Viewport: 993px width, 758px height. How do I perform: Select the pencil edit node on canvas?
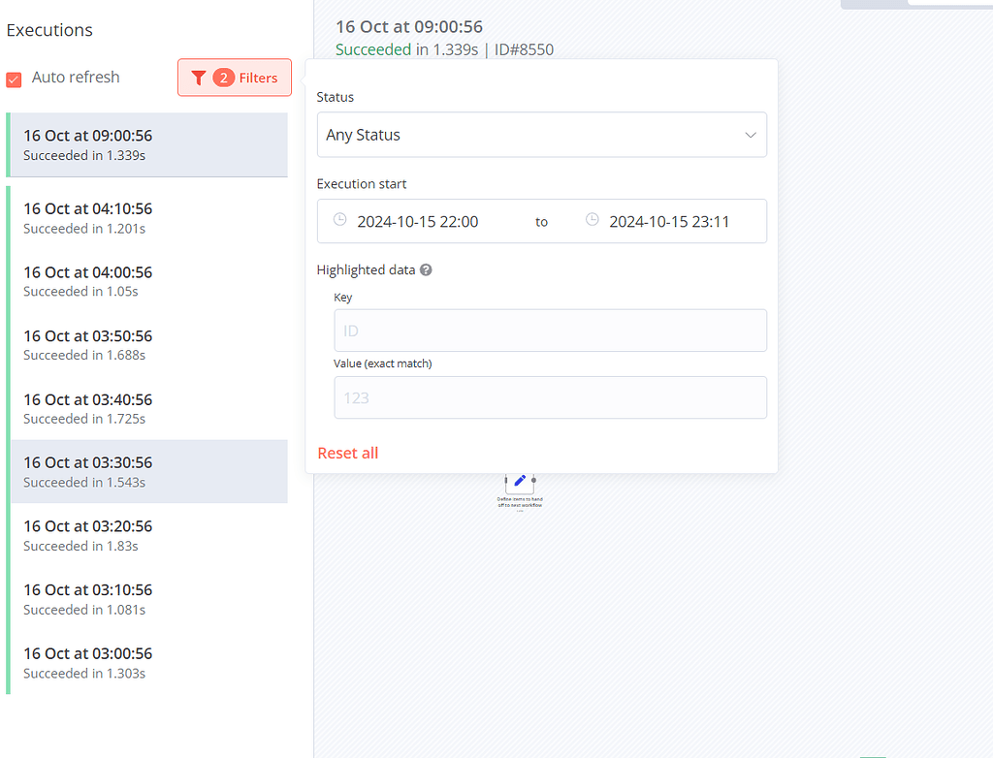point(520,480)
